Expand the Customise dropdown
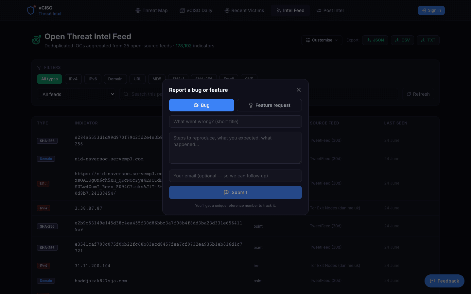The image size is (471, 294). pyautogui.click(x=322, y=40)
